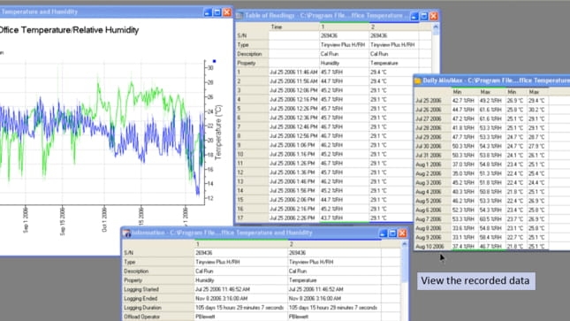Viewport: 570px width, 321px height.
Task: Click the Temperature (°C) axis label on graph
Action: point(218,133)
